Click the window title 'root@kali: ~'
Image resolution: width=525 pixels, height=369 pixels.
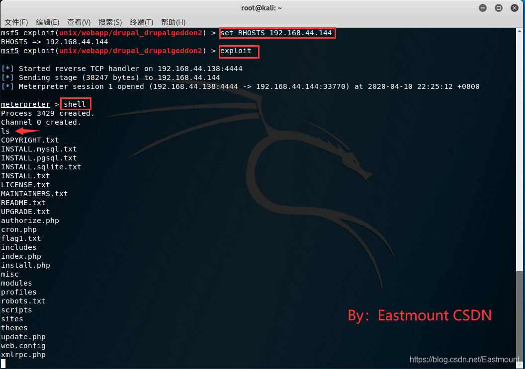(262, 8)
